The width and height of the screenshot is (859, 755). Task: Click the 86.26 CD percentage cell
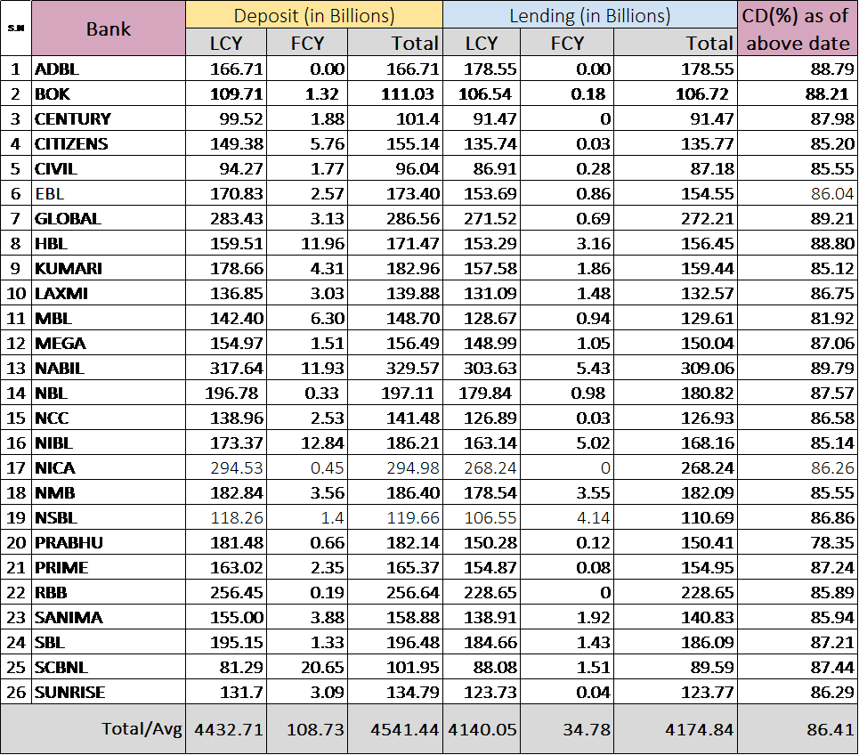coord(798,468)
